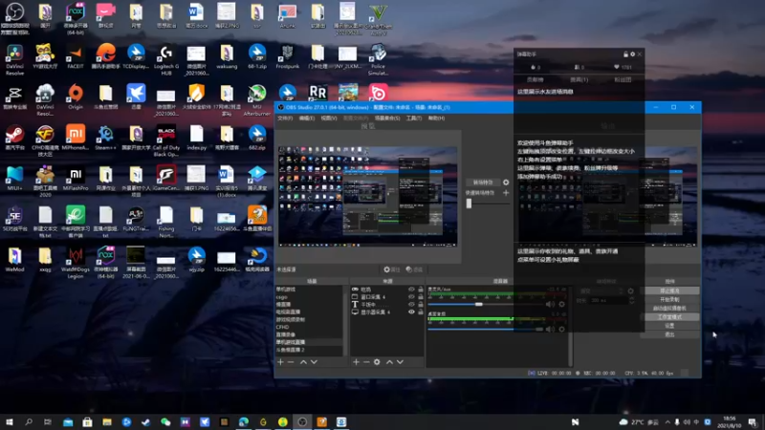The width and height of the screenshot is (765, 430).
Task: Toggle visibility of game capture source
Action: (411, 290)
